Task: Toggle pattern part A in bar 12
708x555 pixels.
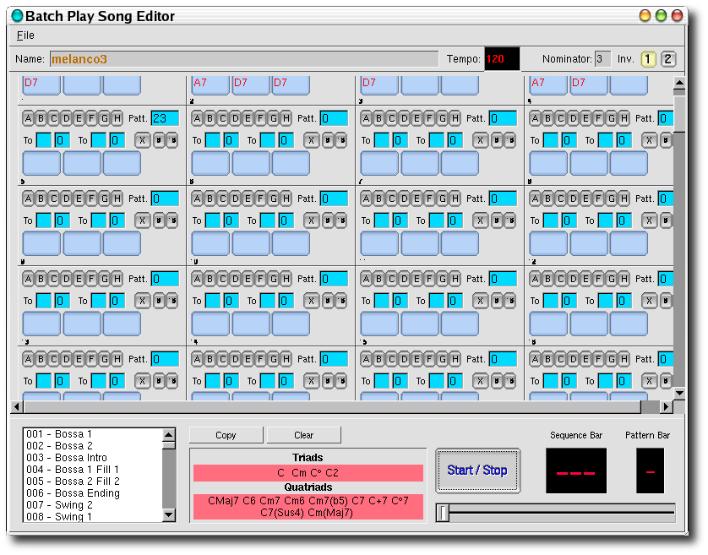Action: [535, 199]
